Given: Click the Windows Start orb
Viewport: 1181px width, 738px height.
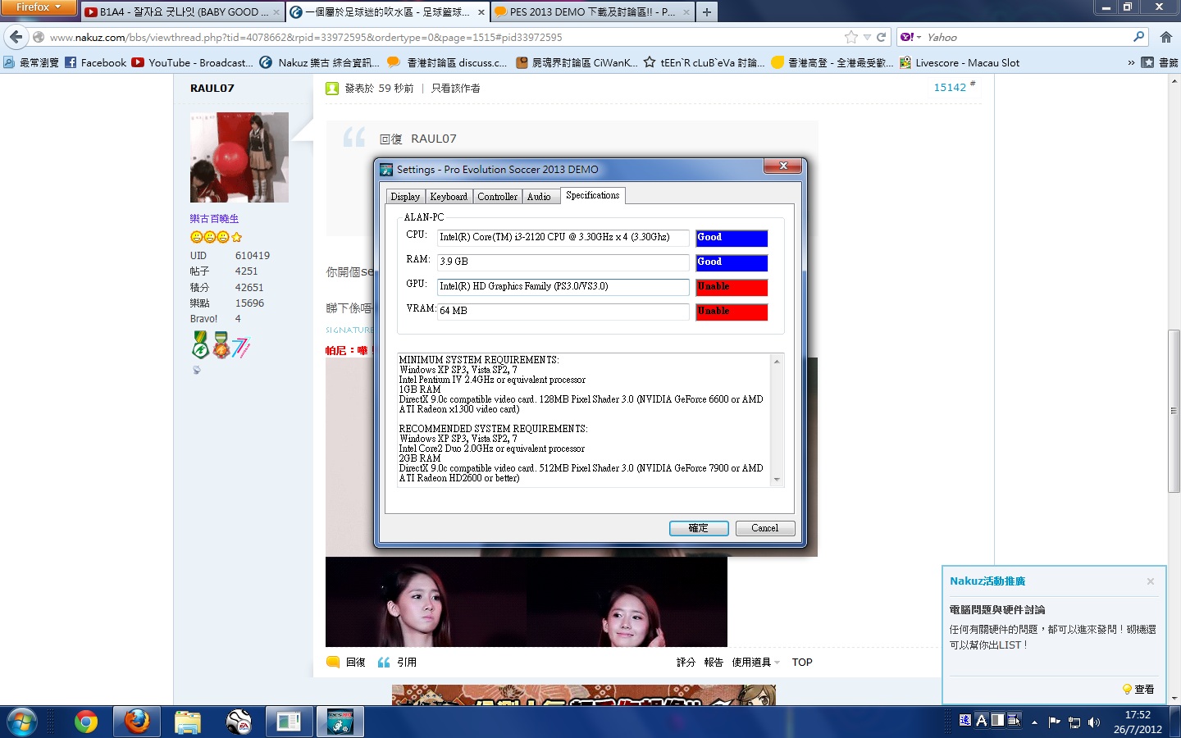Looking at the screenshot, I should (22, 722).
